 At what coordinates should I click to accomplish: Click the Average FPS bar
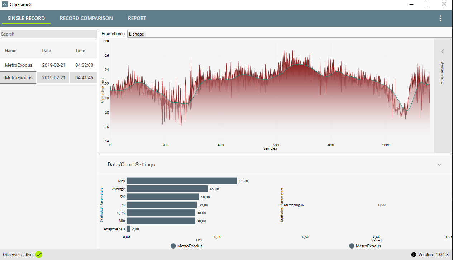pyautogui.click(x=167, y=189)
